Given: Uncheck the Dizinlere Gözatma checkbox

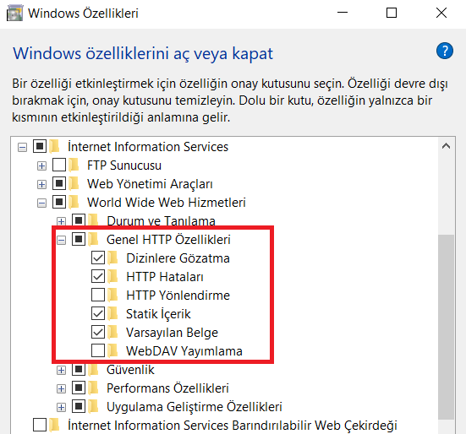Looking at the screenshot, I should (98, 258).
